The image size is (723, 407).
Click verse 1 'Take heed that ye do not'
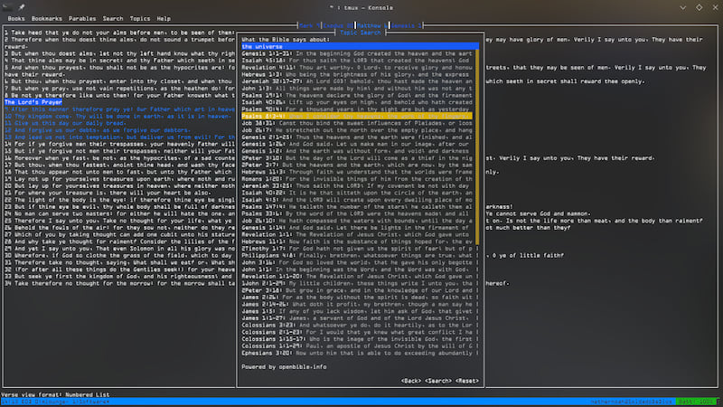(x=120, y=33)
